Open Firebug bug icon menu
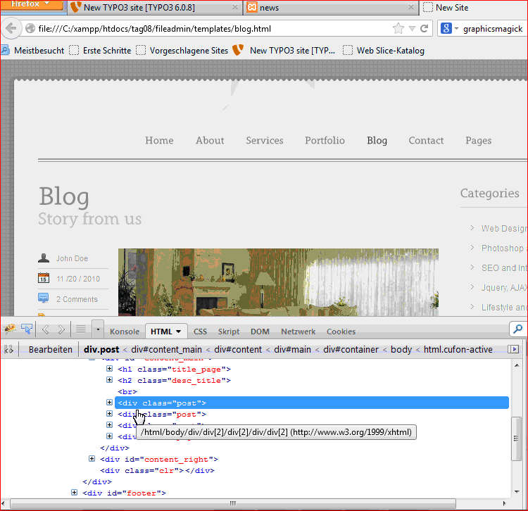Image resolution: width=528 pixels, height=511 pixels. pyautogui.click(x=10, y=329)
